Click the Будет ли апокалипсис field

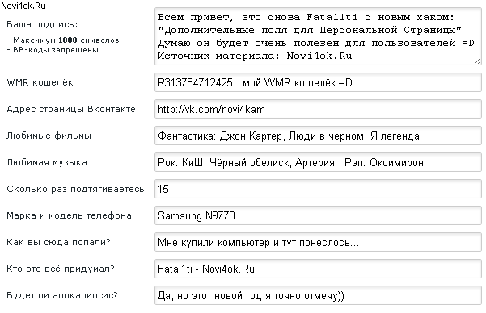coord(318,295)
